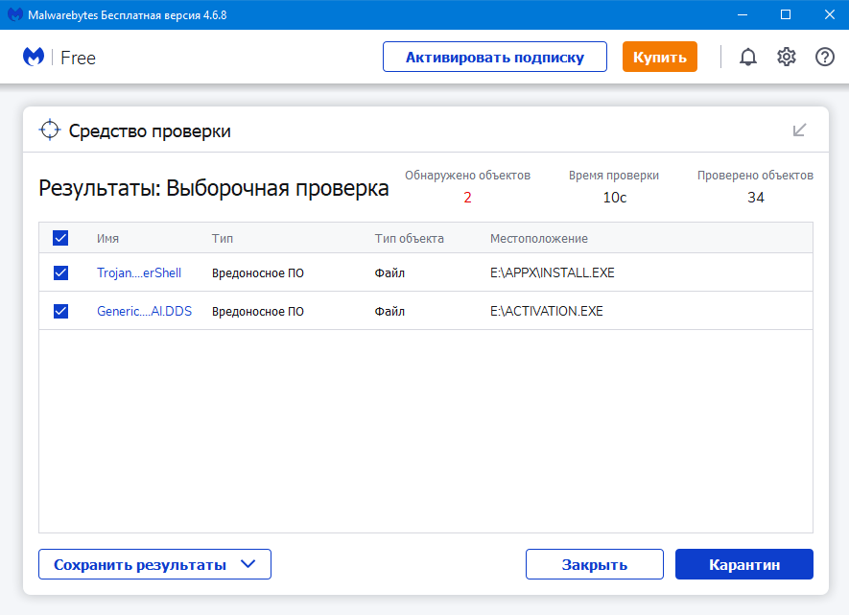Activate subscription via Активировать подписку
Viewport: 849px width, 615px height.
coord(494,57)
